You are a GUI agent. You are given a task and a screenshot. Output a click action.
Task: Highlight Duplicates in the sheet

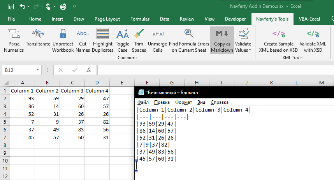pos(103,40)
